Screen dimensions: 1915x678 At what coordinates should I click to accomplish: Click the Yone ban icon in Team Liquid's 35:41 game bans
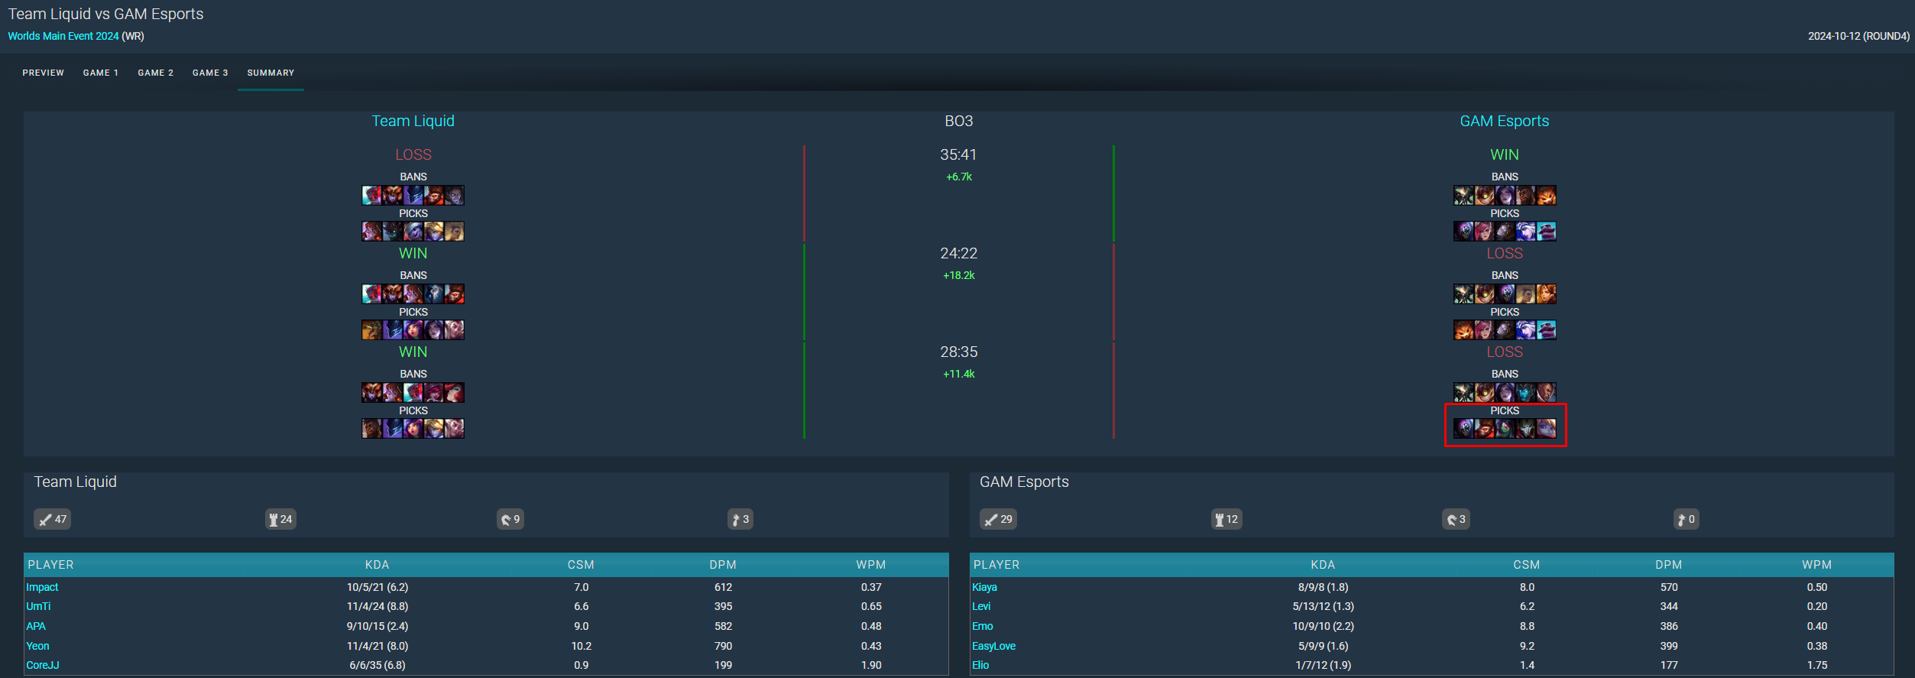[x=372, y=196]
